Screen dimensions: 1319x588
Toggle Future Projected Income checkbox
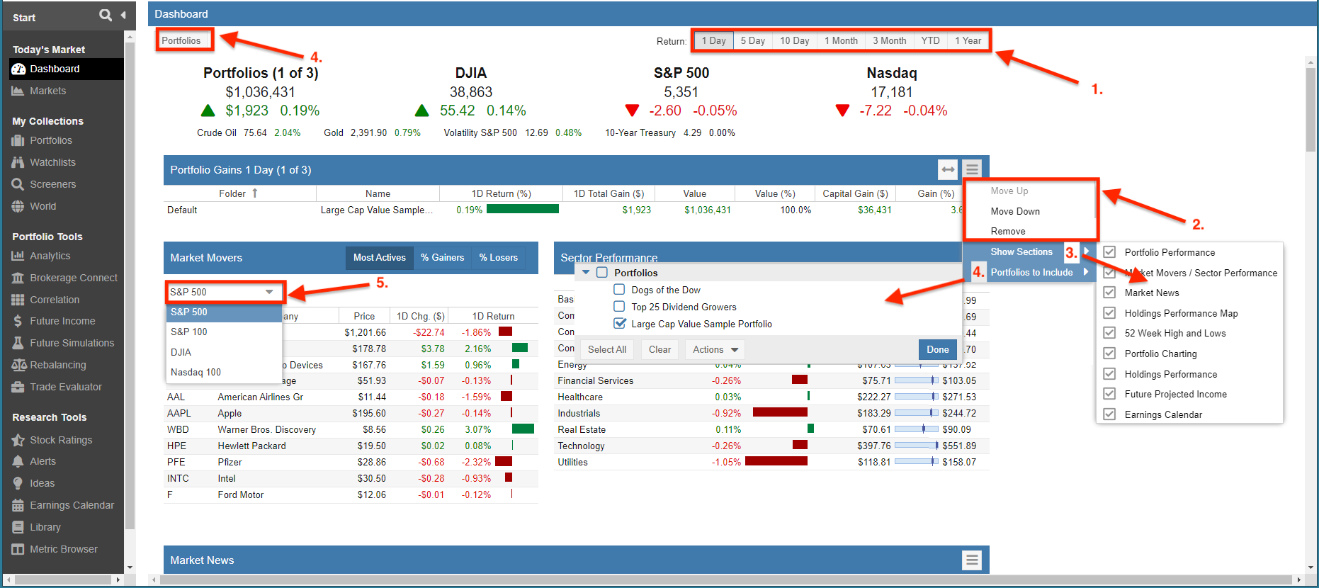[1109, 394]
